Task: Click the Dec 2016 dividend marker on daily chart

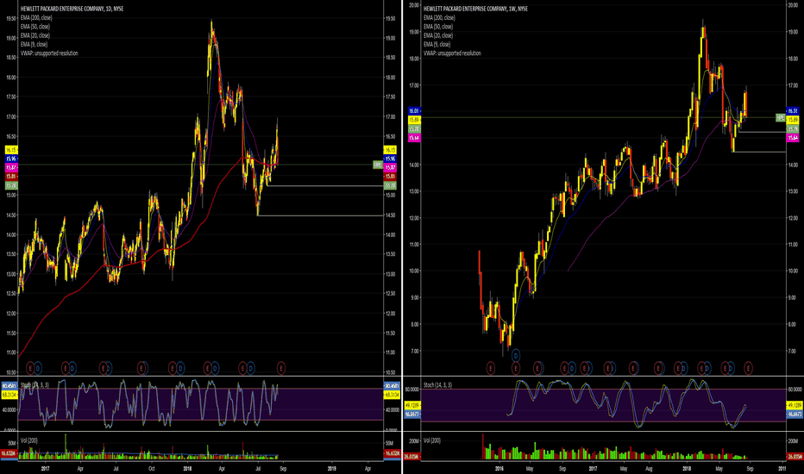Action: (x=38, y=368)
